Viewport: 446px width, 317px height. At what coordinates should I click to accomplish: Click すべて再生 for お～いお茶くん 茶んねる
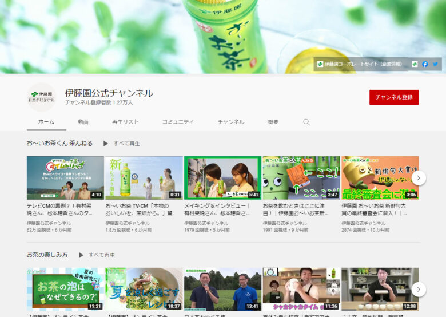(126, 144)
